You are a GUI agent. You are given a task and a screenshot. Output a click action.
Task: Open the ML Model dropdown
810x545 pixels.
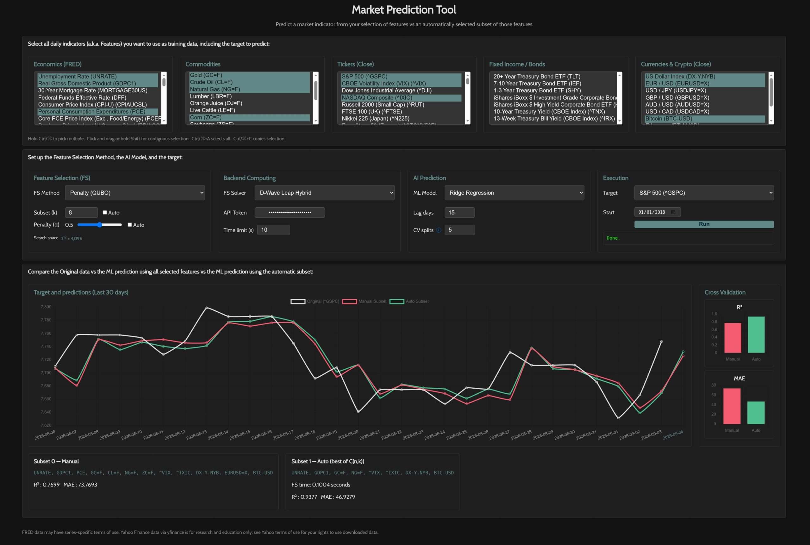514,192
